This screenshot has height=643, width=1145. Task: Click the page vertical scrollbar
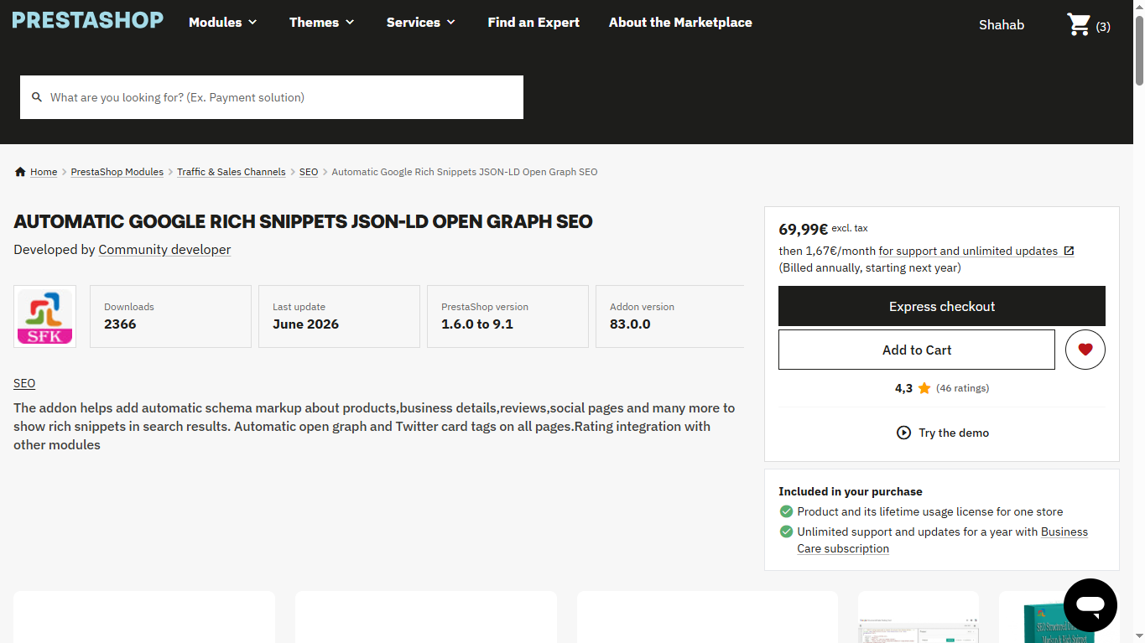[1139, 50]
